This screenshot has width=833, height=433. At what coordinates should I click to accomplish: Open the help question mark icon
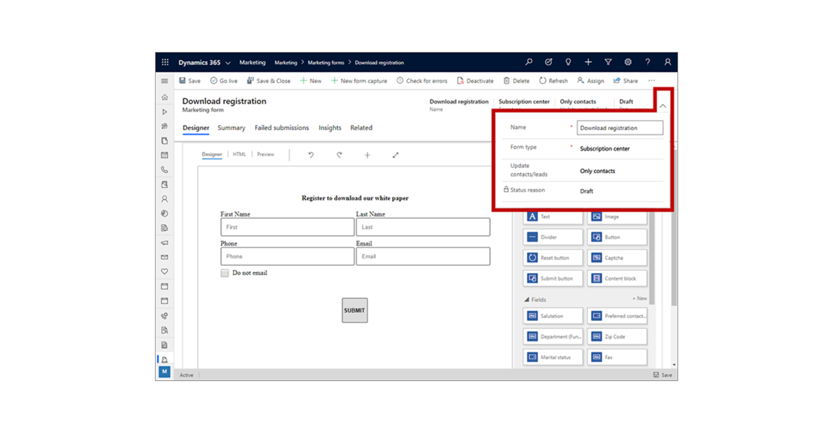[x=647, y=62]
